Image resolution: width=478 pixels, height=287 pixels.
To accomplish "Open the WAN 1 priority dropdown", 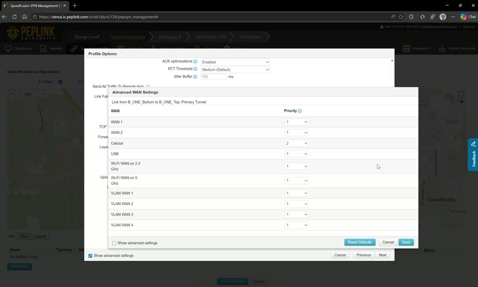I will pos(296,122).
